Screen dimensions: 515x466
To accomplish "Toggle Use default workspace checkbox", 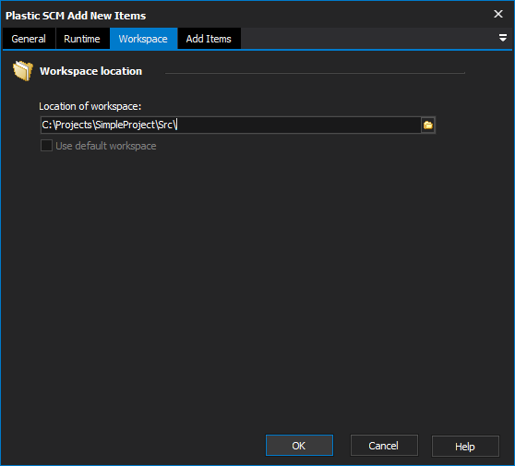I will (46, 146).
